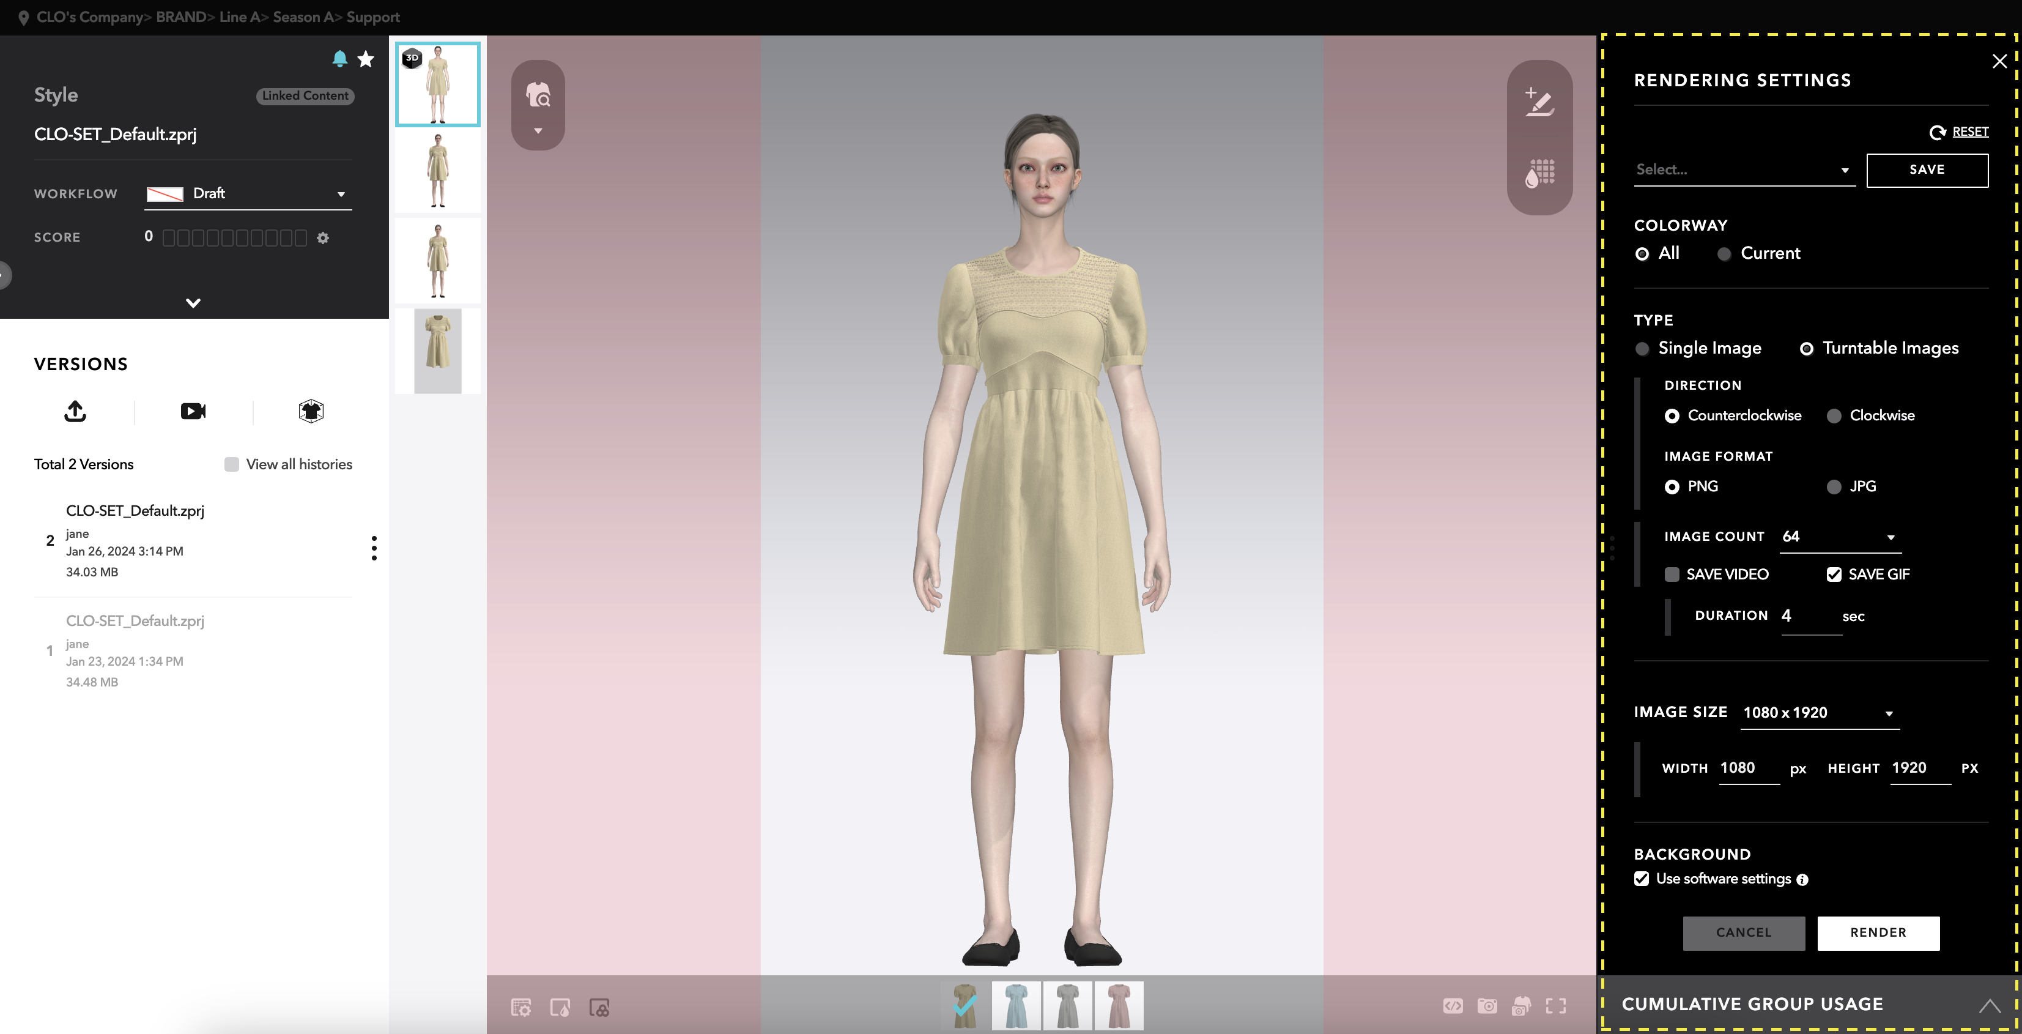Click the embed code icon
The width and height of the screenshot is (2022, 1034).
1452,1006
